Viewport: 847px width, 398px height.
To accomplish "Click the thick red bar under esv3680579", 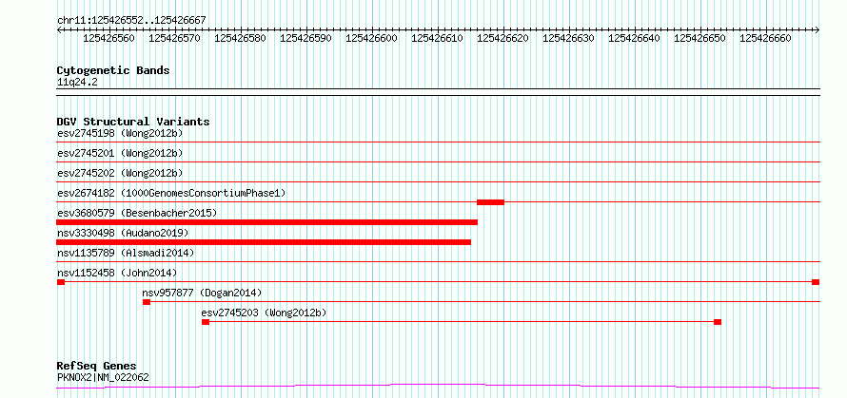I will coord(266,222).
